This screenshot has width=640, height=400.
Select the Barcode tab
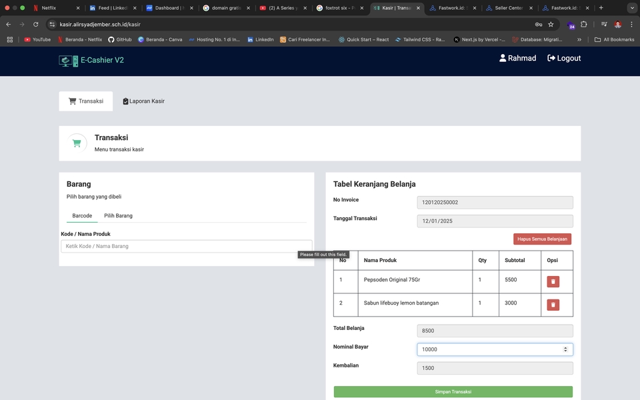82,215
